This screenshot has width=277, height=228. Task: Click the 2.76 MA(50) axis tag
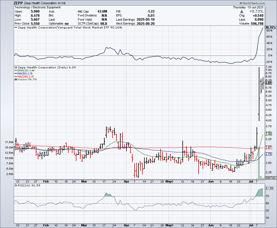[269, 154]
